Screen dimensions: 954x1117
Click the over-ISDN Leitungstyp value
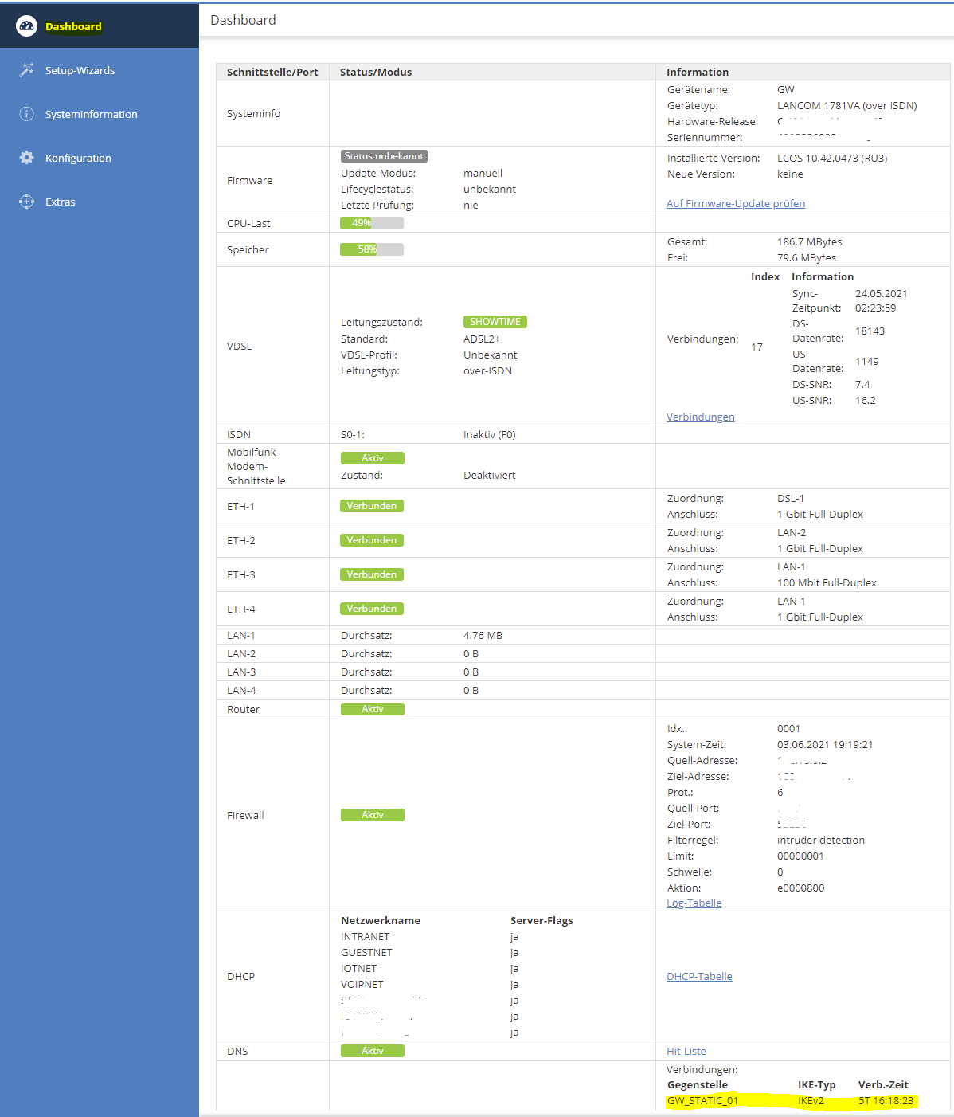[x=488, y=371]
